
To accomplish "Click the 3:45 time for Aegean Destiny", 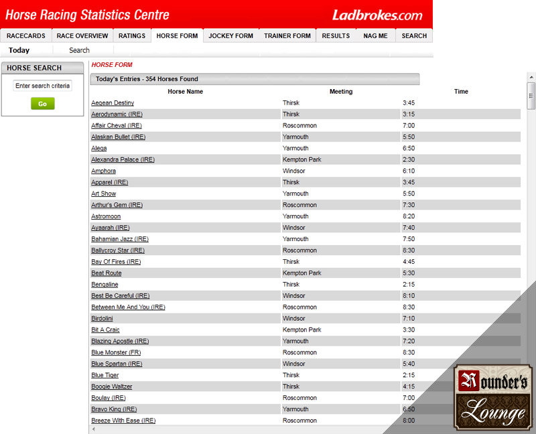I will pyautogui.click(x=409, y=103).
